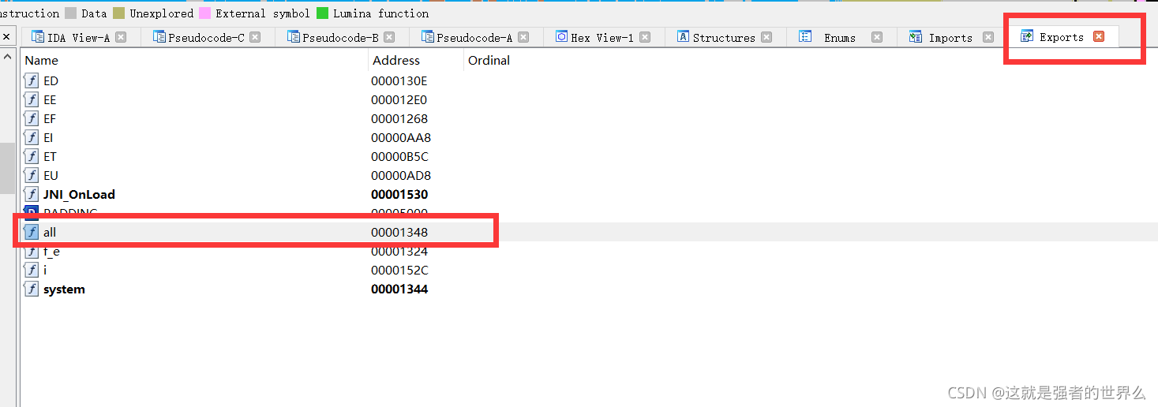Click the function icon beside i

(32, 270)
